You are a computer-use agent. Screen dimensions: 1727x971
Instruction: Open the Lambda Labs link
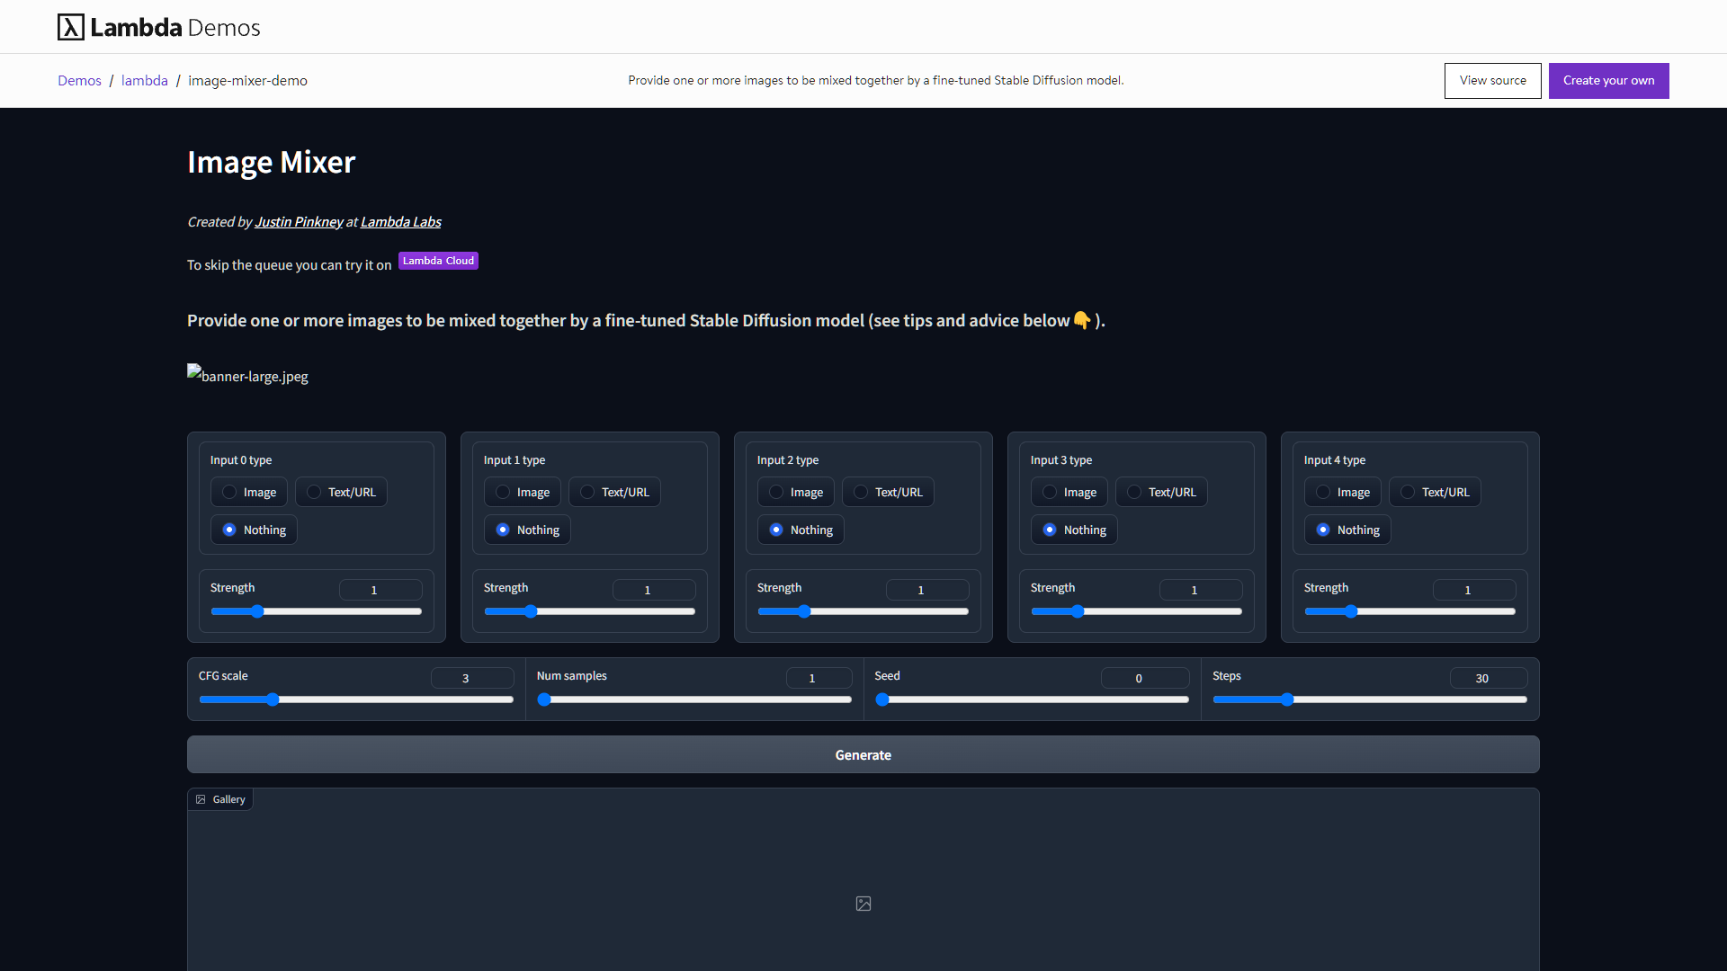point(400,221)
